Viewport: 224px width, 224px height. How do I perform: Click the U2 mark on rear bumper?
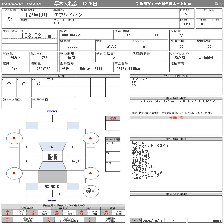click(58, 195)
